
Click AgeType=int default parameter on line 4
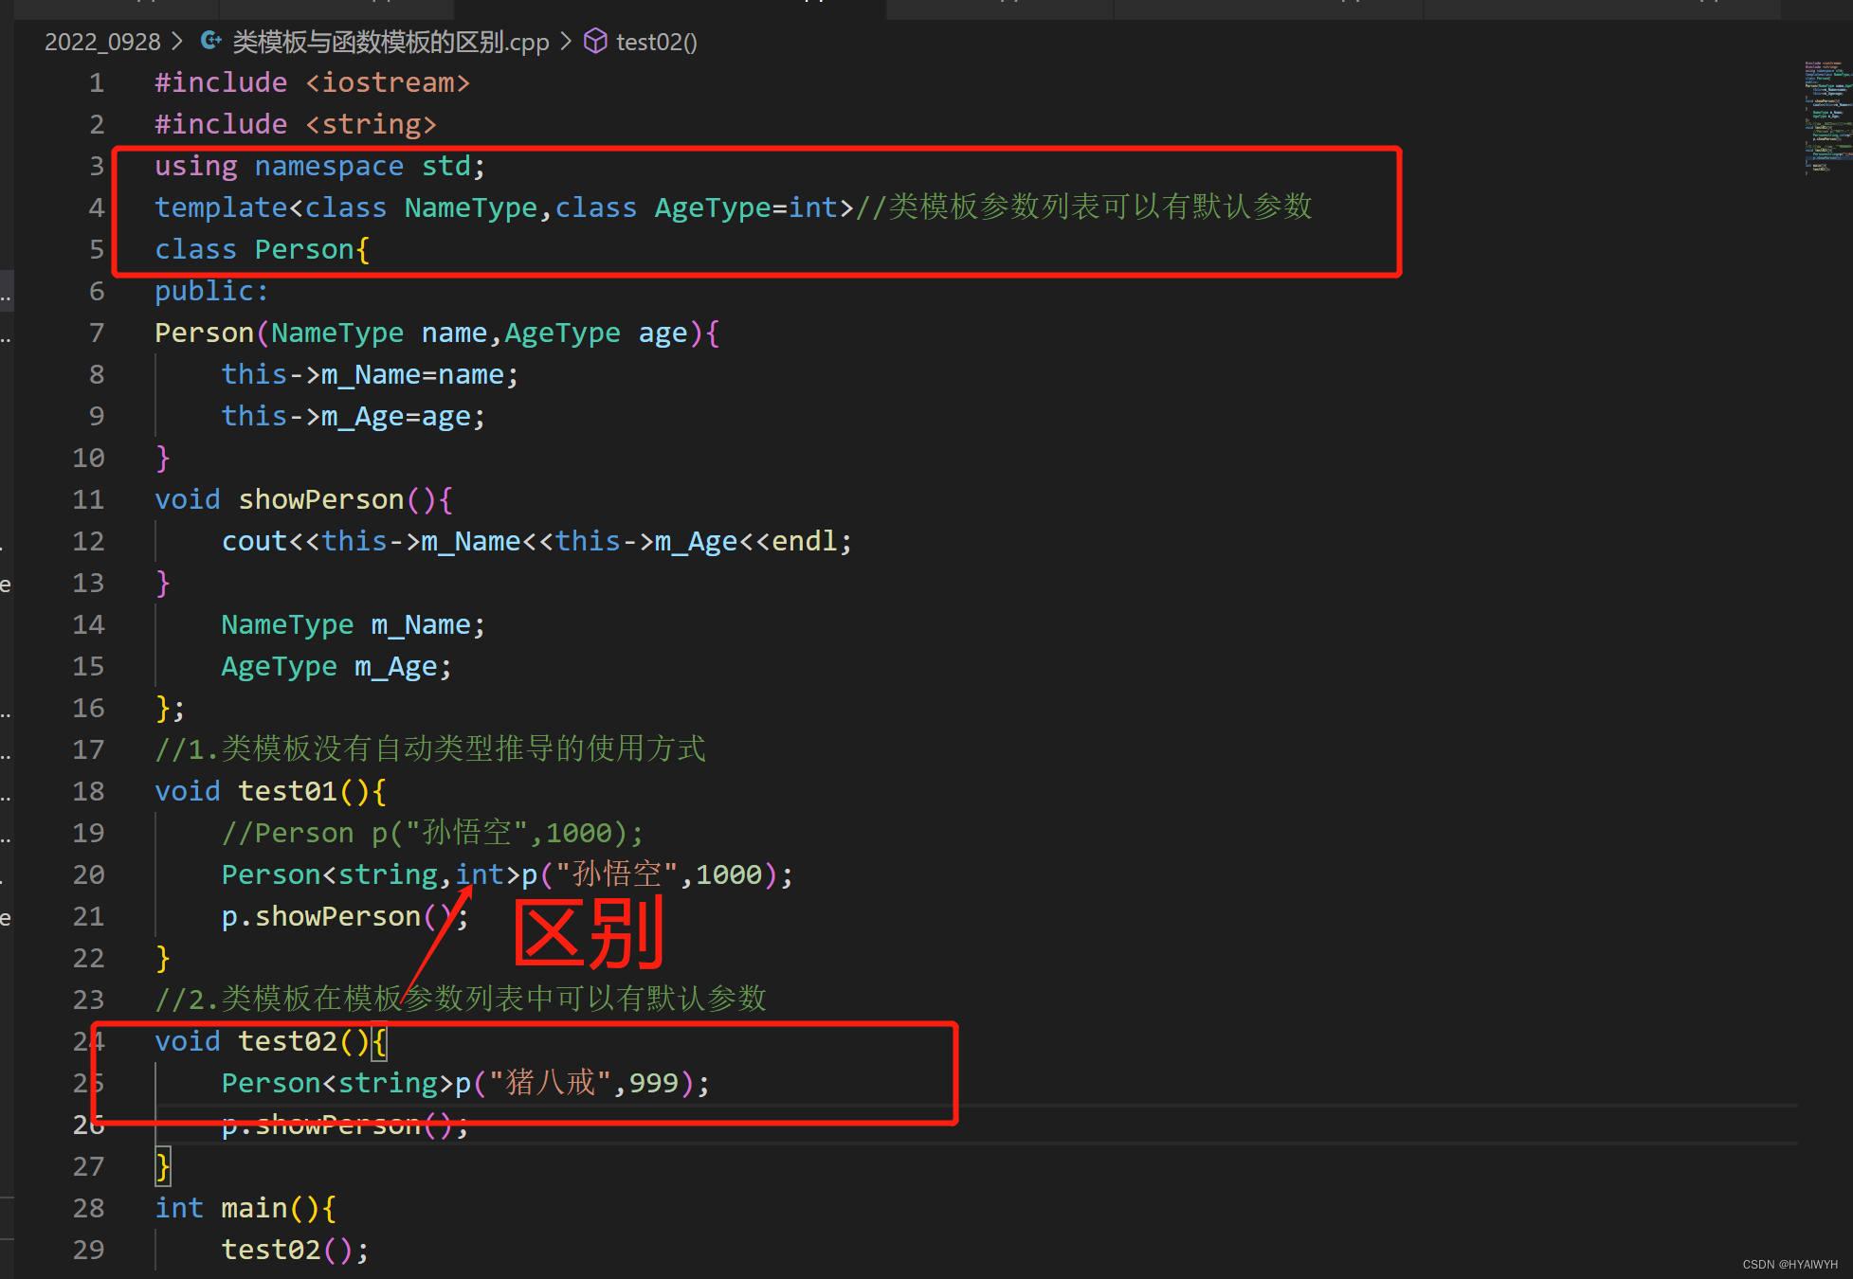point(746,207)
